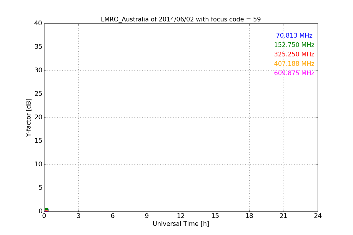
Task: Select the 407.188 MHz legend label
Action: pyautogui.click(x=294, y=64)
